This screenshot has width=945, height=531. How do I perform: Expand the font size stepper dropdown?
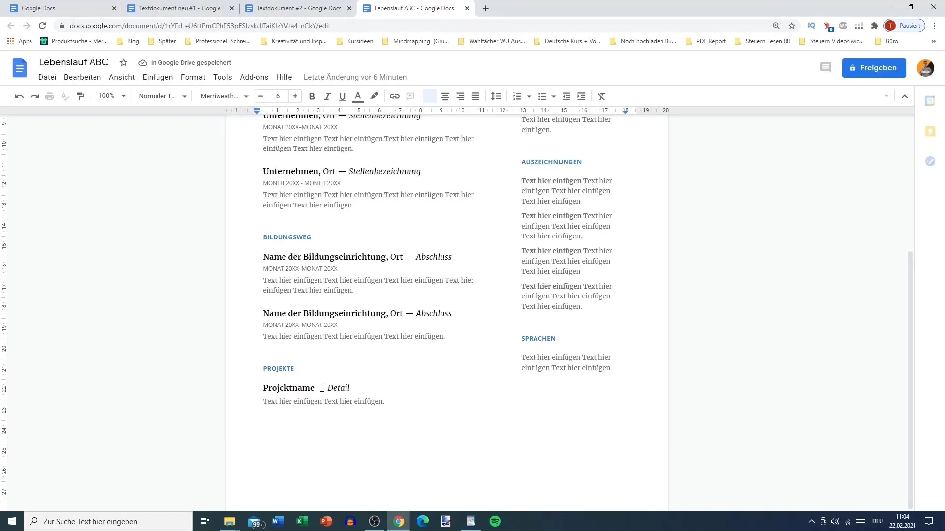pos(278,96)
